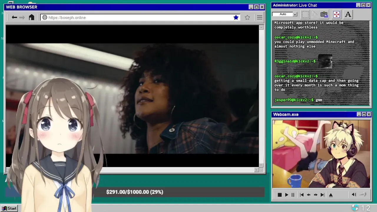Open the font 'A' tool in Live Chat
The image size is (377, 212).
(x=348, y=14)
